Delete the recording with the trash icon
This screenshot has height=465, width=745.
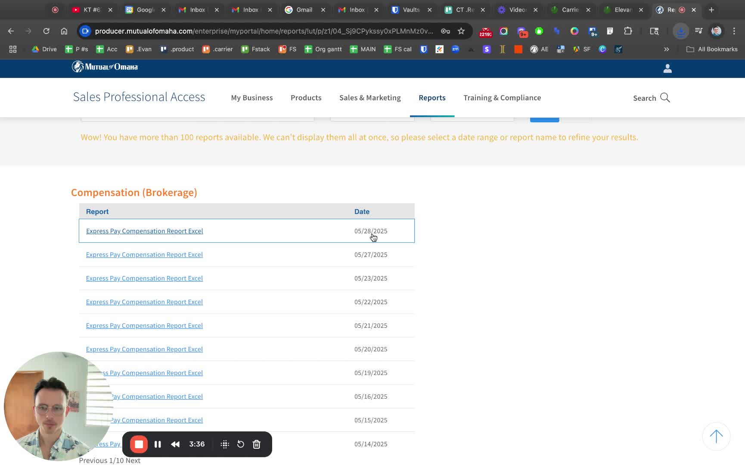(x=257, y=444)
